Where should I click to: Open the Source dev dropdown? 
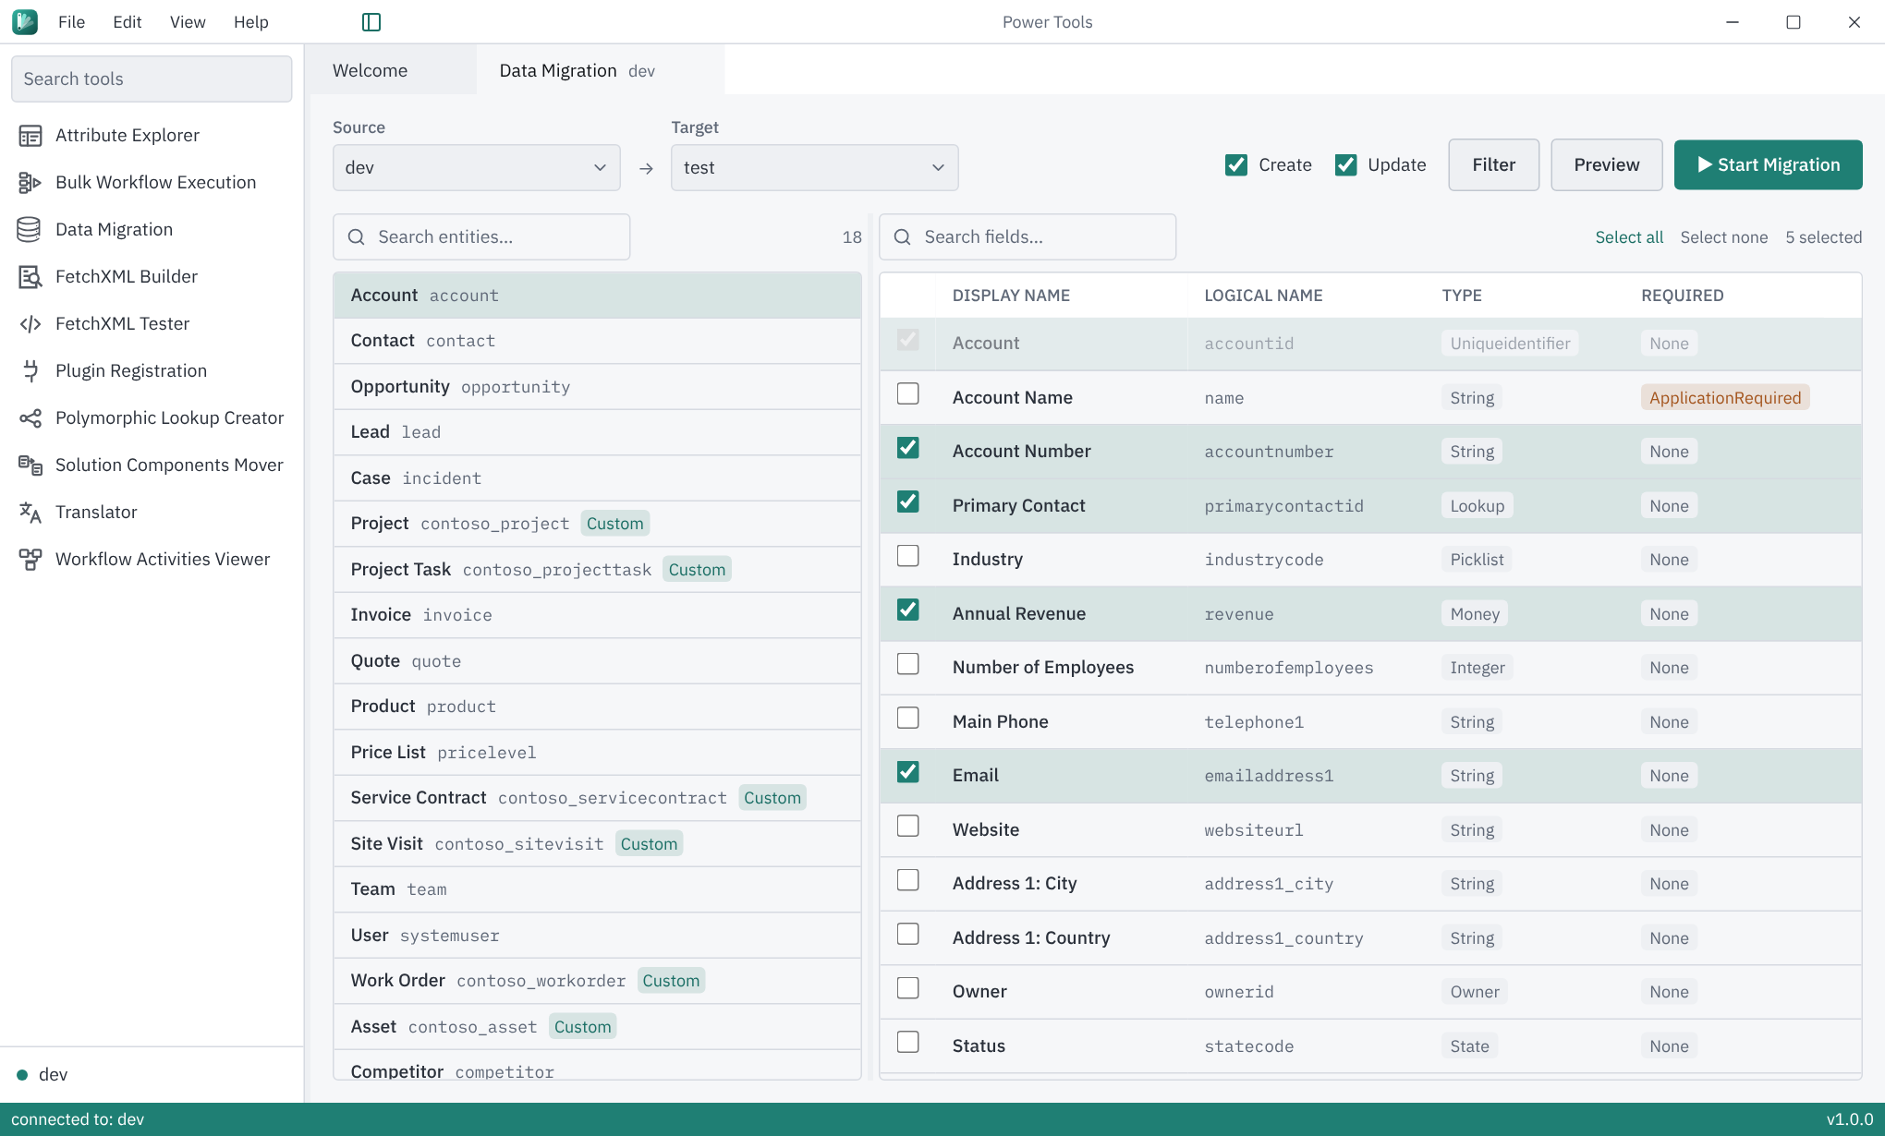[476, 168]
